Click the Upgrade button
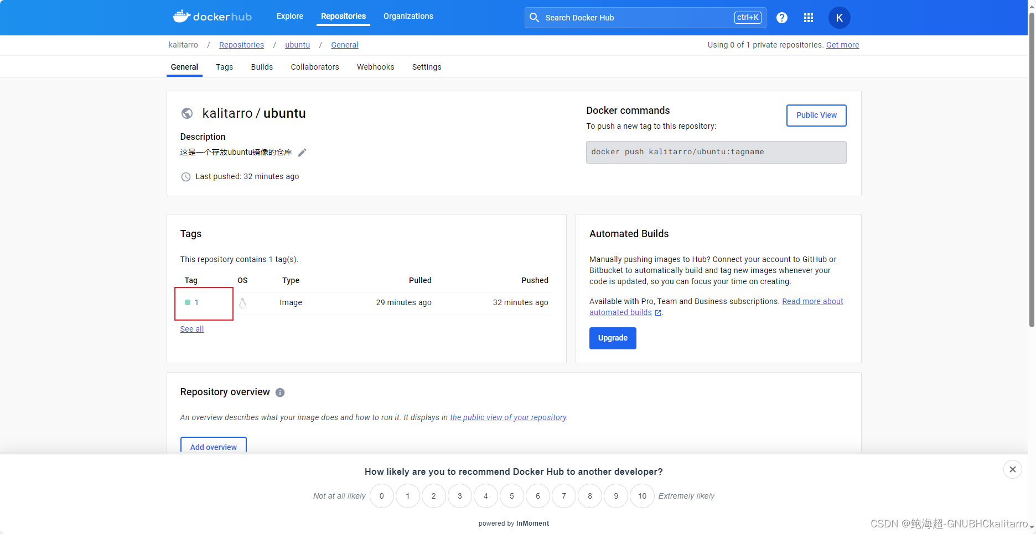This screenshot has width=1036, height=534. click(613, 338)
